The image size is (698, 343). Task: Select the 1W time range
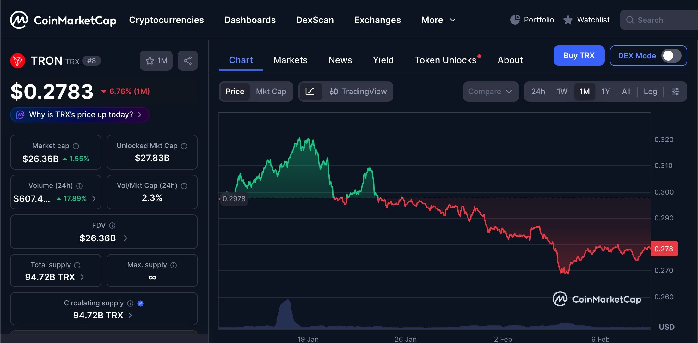[x=562, y=92]
